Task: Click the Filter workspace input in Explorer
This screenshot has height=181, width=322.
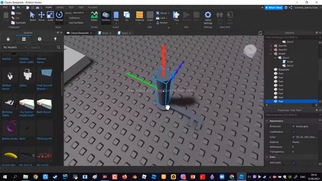Action: click(x=291, y=37)
